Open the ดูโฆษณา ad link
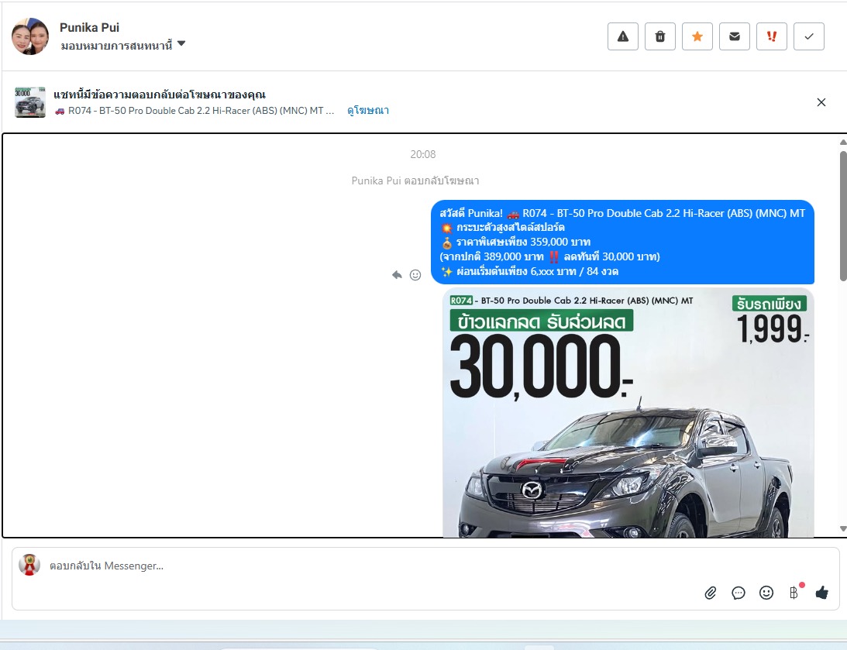This screenshot has height=650, width=847. (x=368, y=111)
